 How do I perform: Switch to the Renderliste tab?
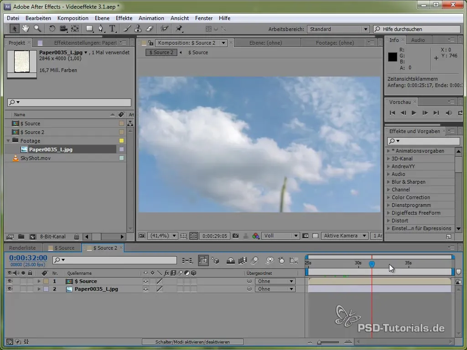point(22,248)
